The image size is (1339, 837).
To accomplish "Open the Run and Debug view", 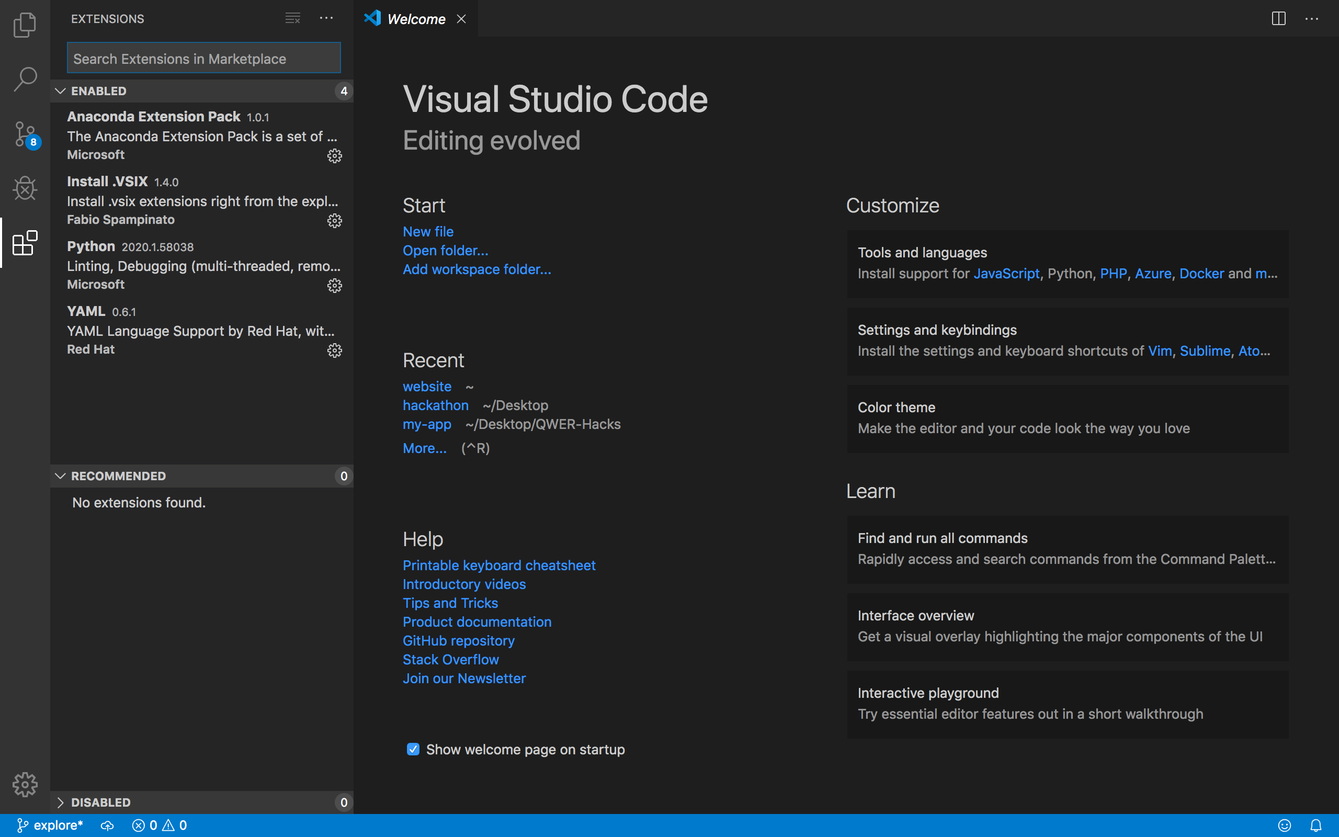I will [x=25, y=188].
